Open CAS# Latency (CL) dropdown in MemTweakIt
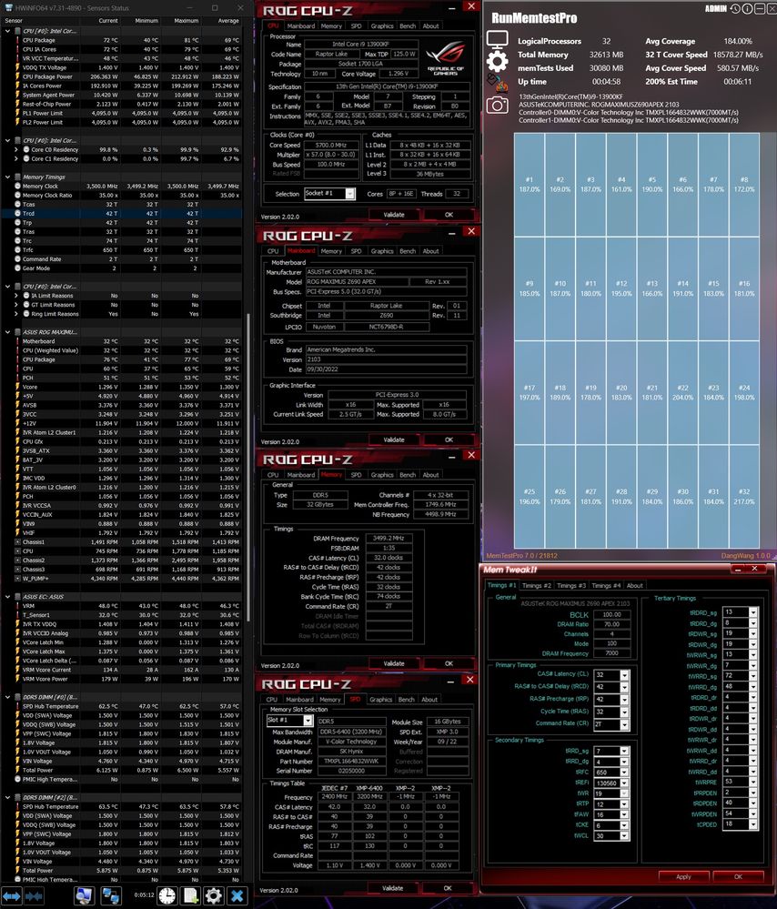Screen dimensions: 777x909 tap(624, 675)
